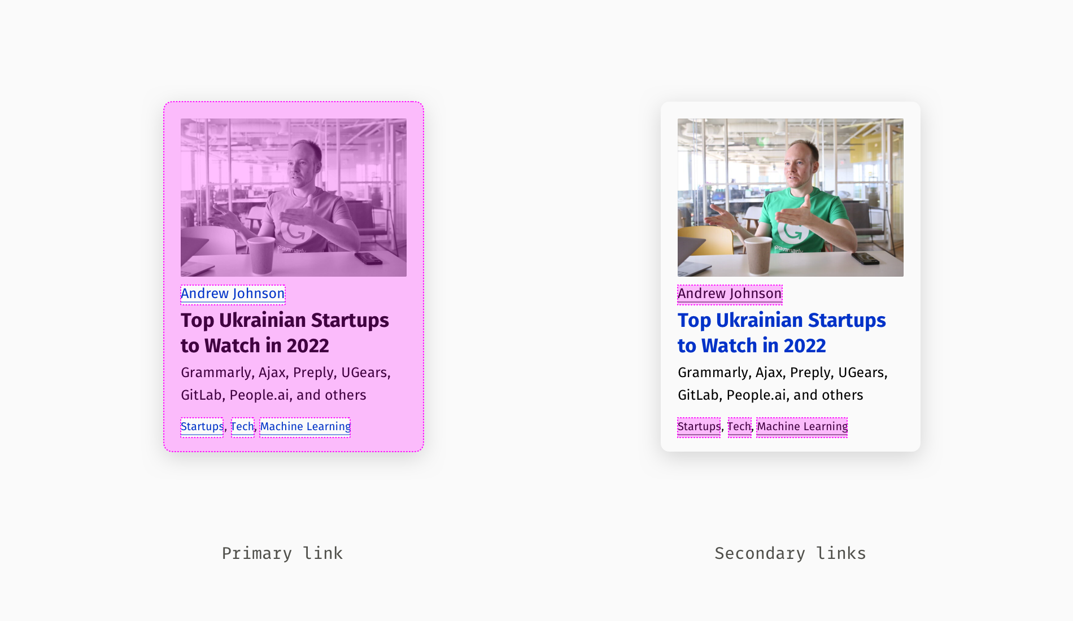The height and width of the screenshot is (621, 1073).
Task: Click the smartphone on the table in color photo
Action: tap(865, 259)
